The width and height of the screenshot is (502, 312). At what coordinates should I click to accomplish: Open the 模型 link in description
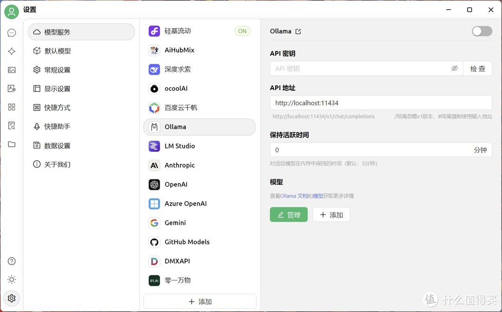click(318, 196)
